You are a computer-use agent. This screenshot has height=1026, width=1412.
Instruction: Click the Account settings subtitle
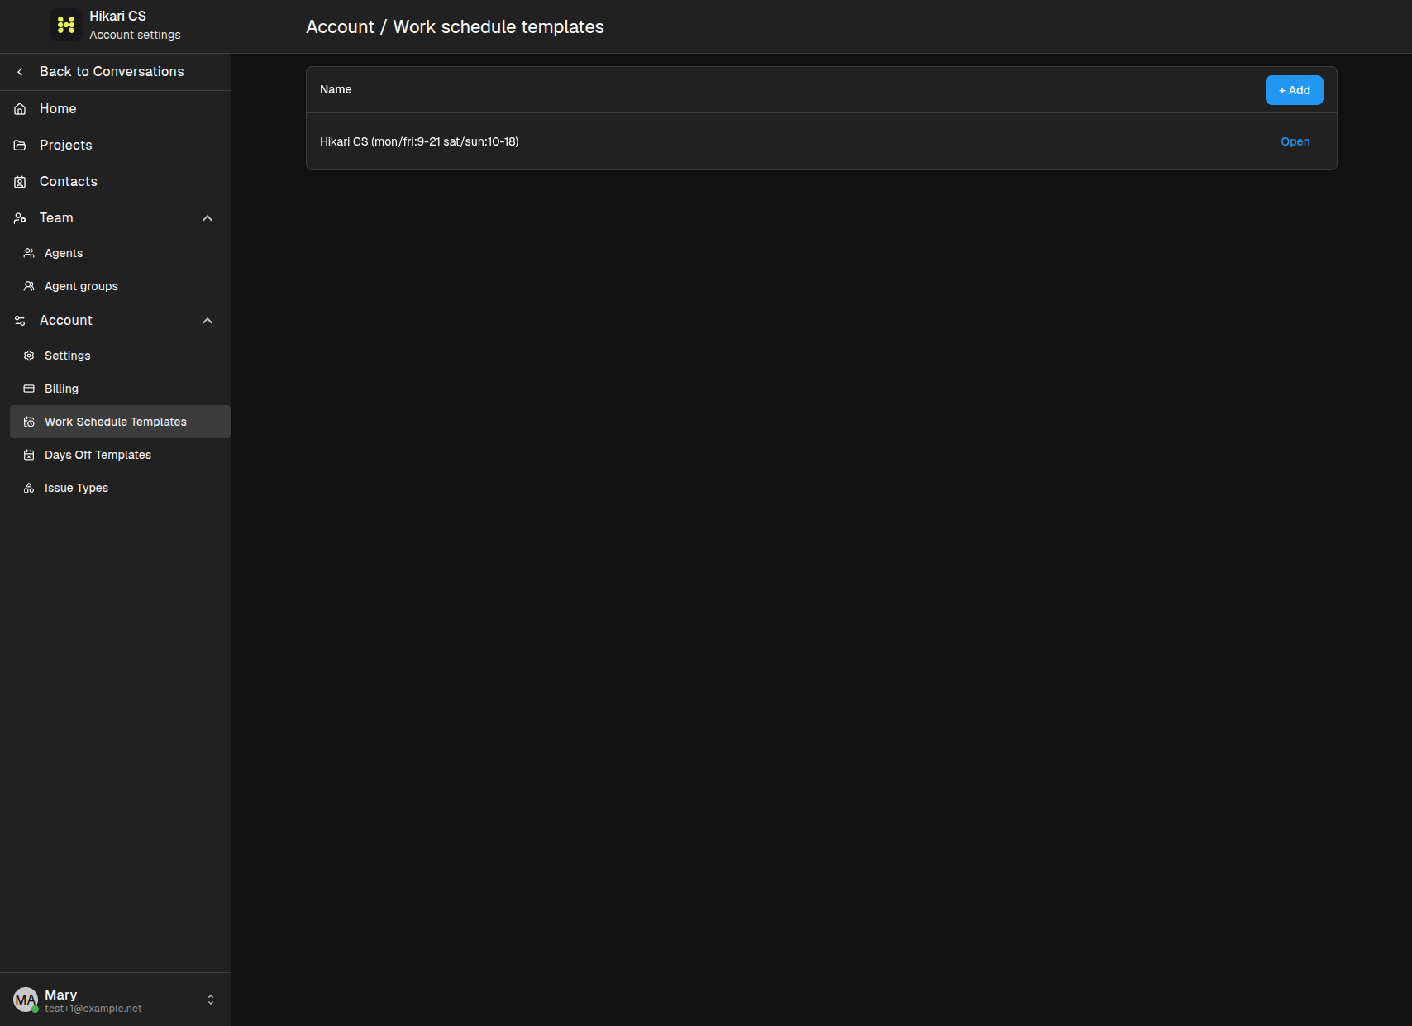click(x=135, y=35)
